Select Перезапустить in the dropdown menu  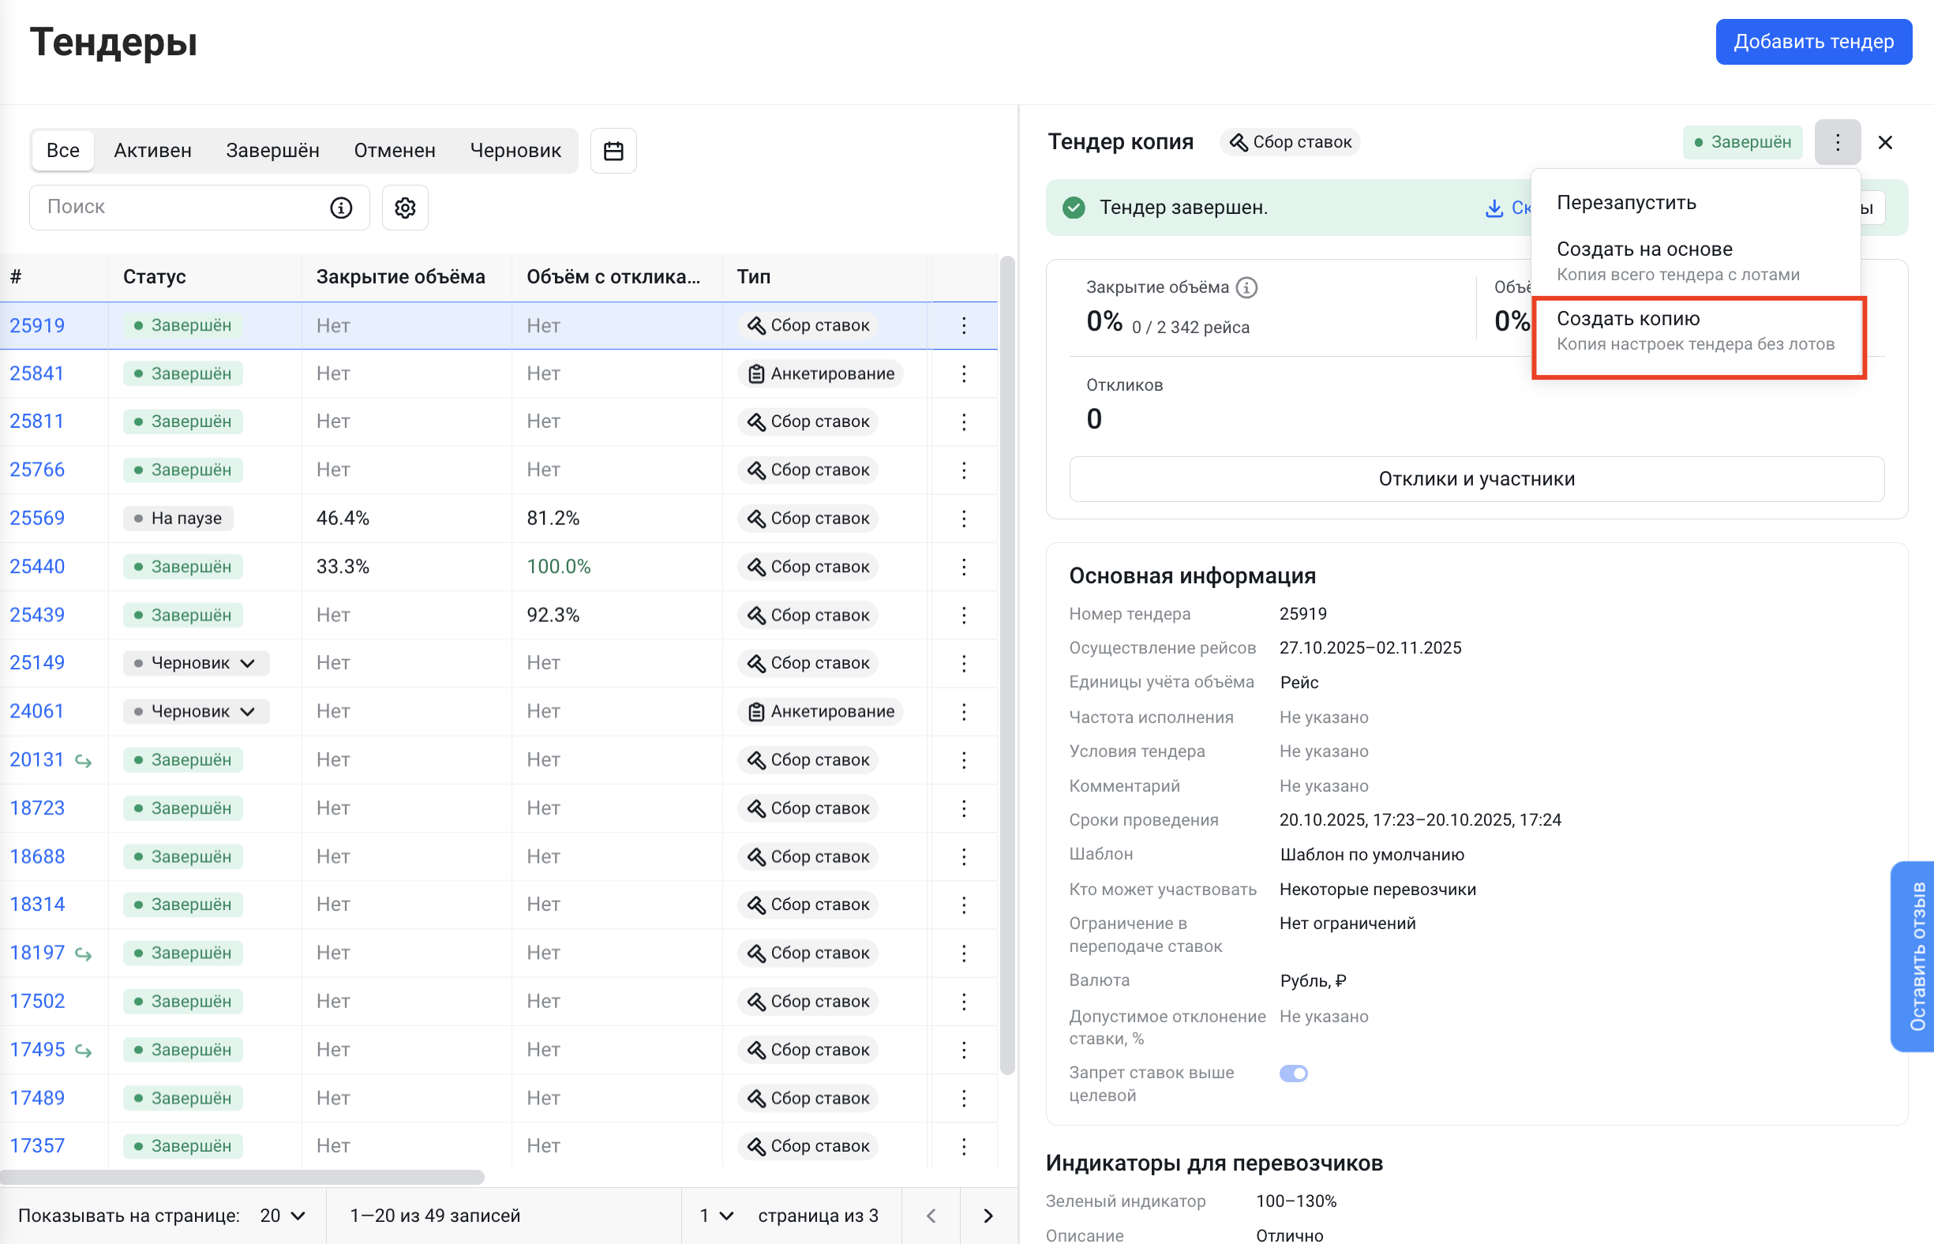1625,203
